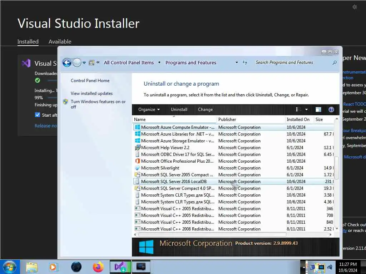
Task: Click Visual Studio logo in installer card
Action: (x=26, y=63)
